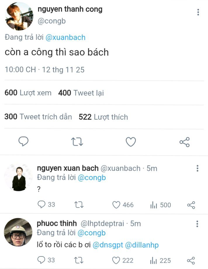Share nguyen xuan bach's reply
This screenshot has width=208, height=269.
[x=191, y=205]
